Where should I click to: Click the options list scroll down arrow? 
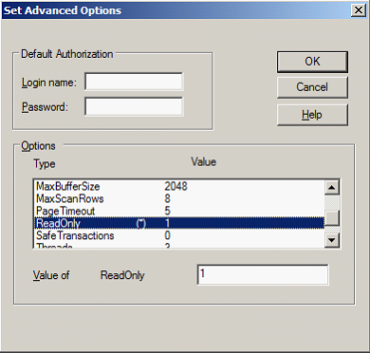pyautogui.click(x=332, y=240)
